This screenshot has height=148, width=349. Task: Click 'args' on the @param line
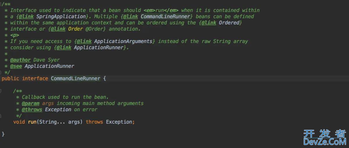coord(48,103)
